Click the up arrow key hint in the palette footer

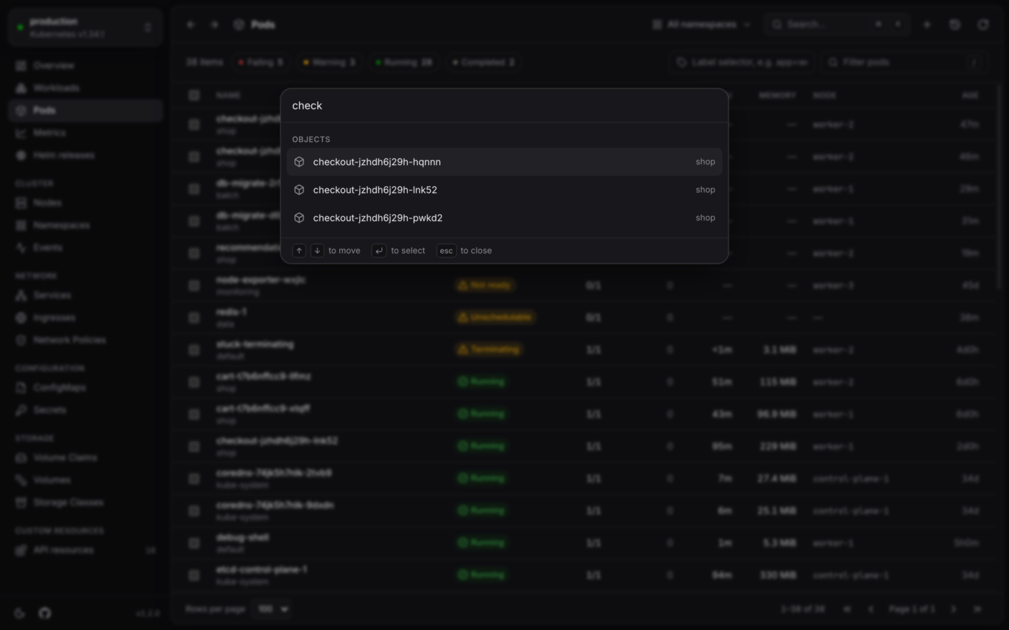click(x=299, y=251)
